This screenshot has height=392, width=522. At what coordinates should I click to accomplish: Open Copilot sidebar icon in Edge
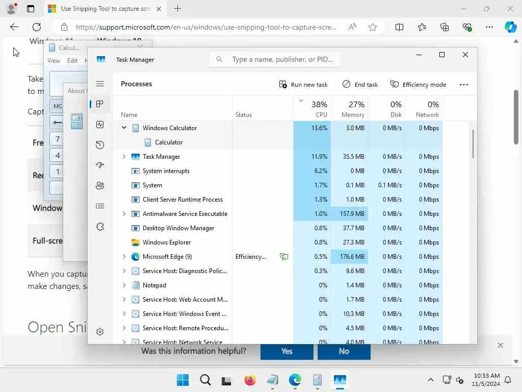[510, 27]
